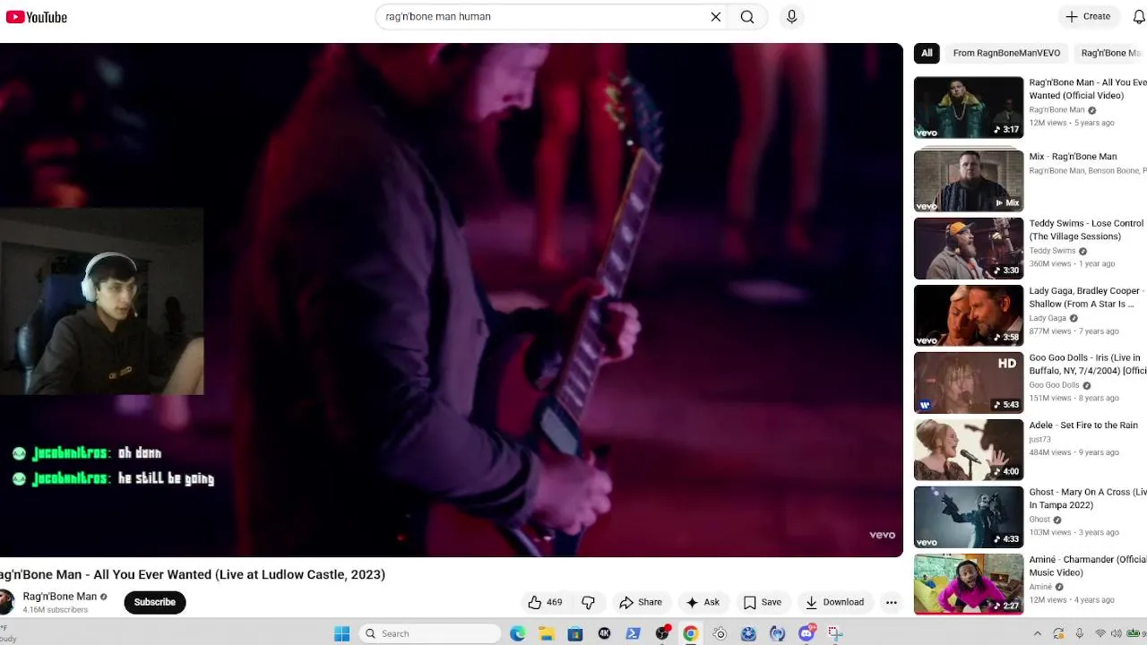The width and height of the screenshot is (1147, 645).
Task: Open the 'All You Ever Wanted (Official Video)' thumbnail
Action: (968, 107)
